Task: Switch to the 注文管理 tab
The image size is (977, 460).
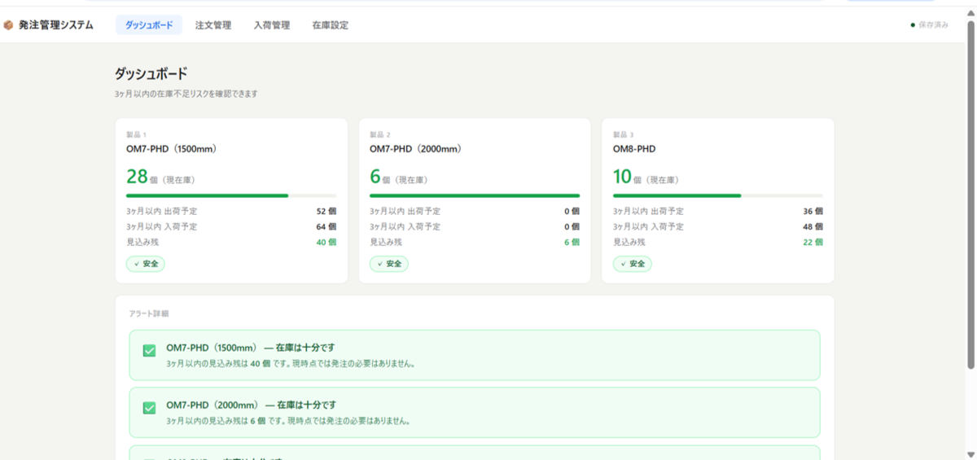Action: pos(213,25)
